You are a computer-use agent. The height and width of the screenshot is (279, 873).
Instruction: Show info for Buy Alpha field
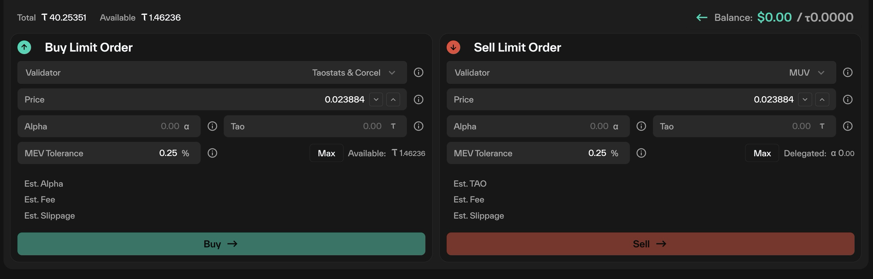pos(213,126)
